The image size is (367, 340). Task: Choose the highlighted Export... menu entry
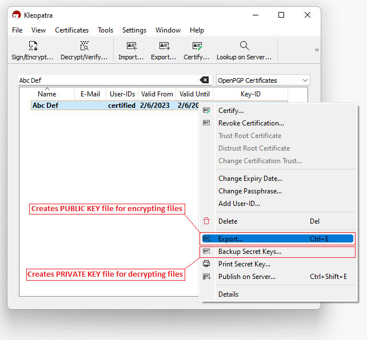(278, 238)
